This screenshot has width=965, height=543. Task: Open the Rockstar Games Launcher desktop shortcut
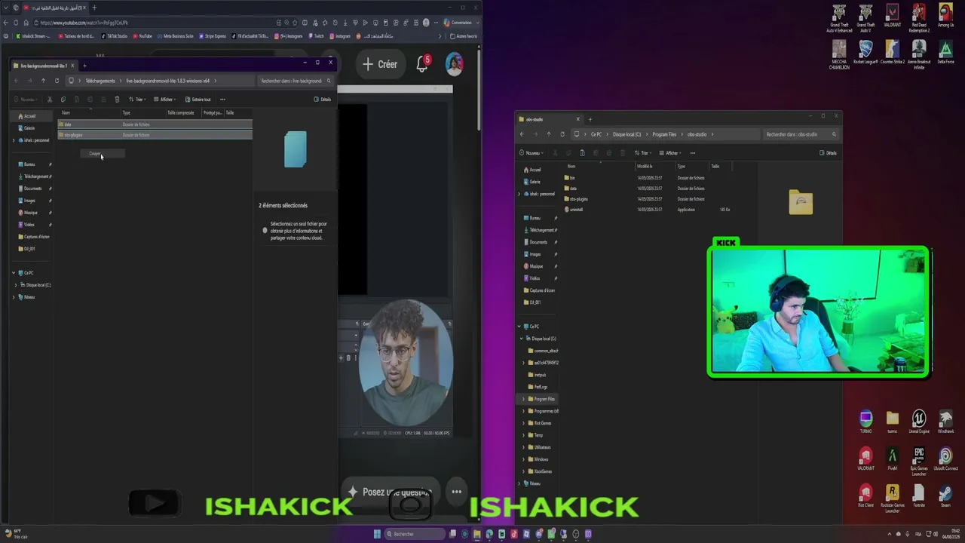[x=892, y=499]
